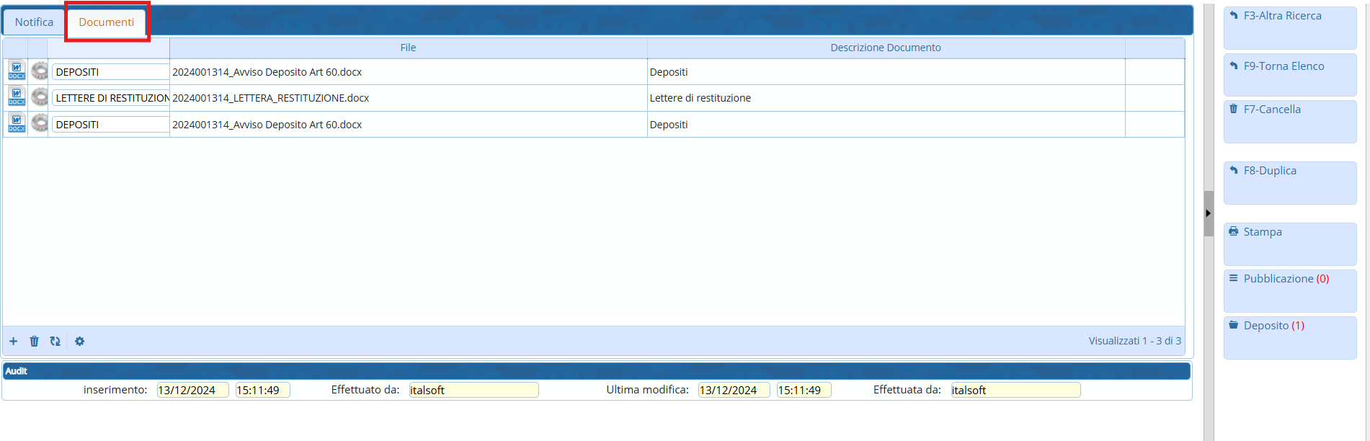Screen dimensions: 1370x441
Task: Select the Documenti tab
Action: [106, 22]
